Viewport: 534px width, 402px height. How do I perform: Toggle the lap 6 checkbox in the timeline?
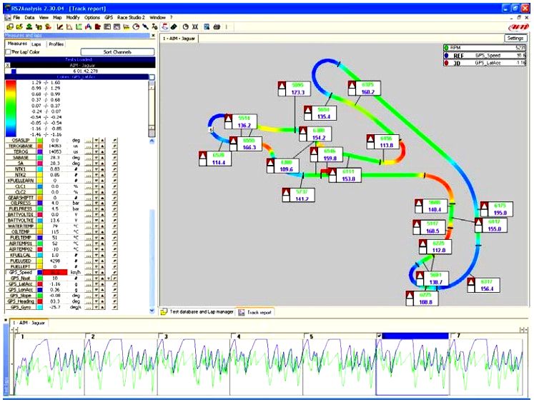379,335
